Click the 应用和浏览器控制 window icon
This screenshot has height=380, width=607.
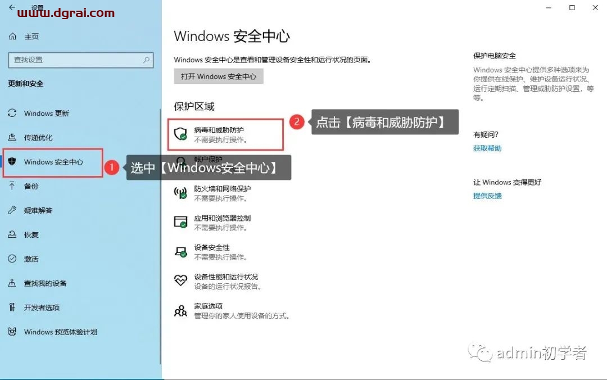coord(180,222)
